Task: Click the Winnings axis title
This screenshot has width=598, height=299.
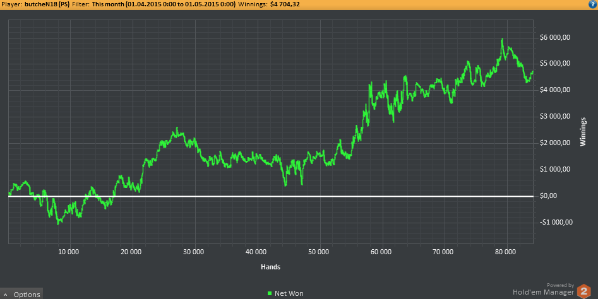Action: pyautogui.click(x=583, y=132)
